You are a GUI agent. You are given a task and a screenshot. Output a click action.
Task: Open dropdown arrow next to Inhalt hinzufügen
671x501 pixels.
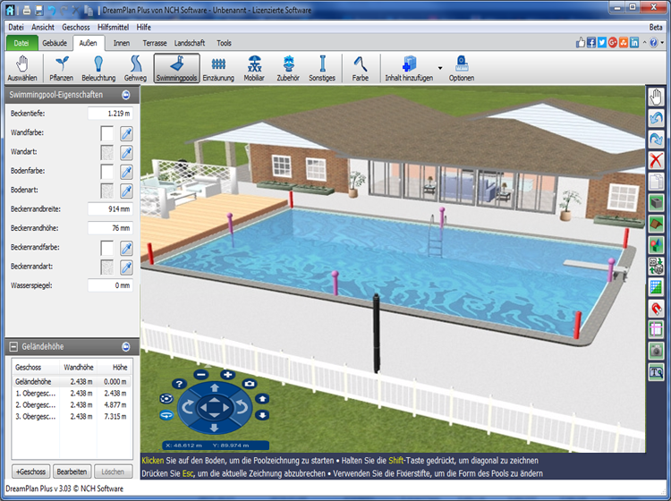click(440, 68)
